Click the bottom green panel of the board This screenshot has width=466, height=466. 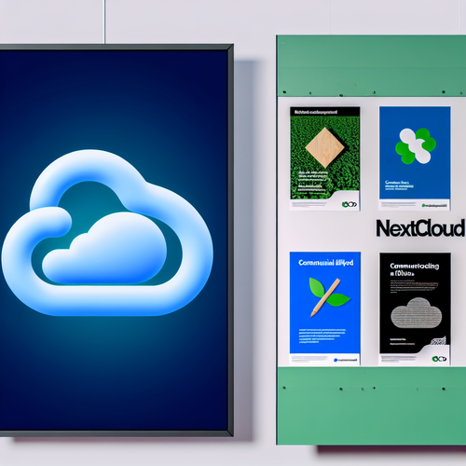pyautogui.click(x=371, y=405)
